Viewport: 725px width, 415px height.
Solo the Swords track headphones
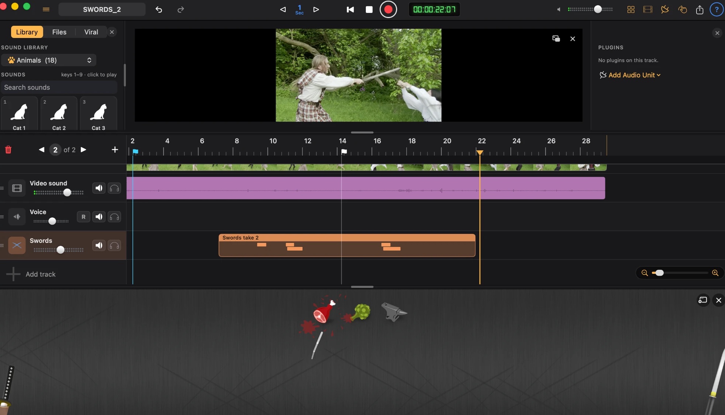tap(114, 246)
